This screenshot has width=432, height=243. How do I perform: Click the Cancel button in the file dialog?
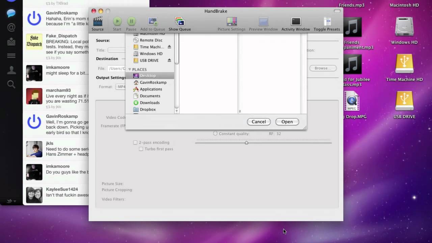pyautogui.click(x=259, y=122)
